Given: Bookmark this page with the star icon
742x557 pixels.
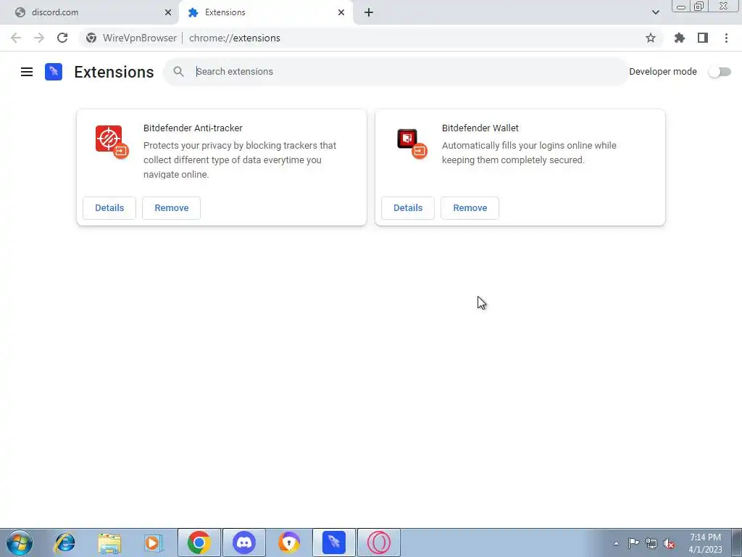Looking at the screenshot, I should point(651,38).
